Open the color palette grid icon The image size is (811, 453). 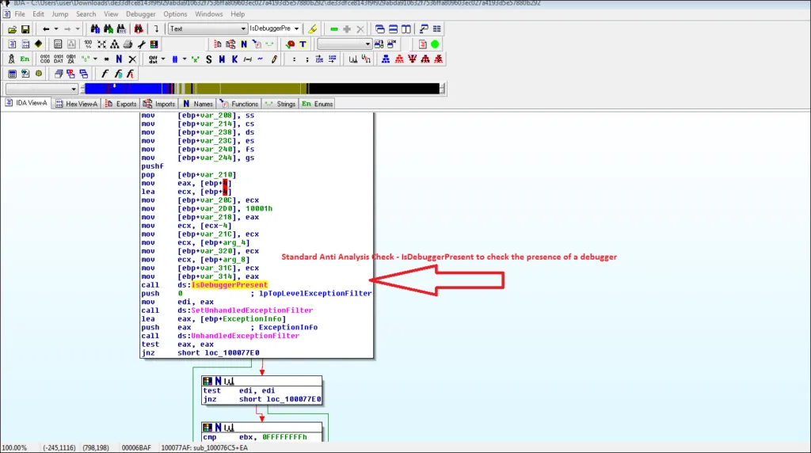(x=154, y=44)
